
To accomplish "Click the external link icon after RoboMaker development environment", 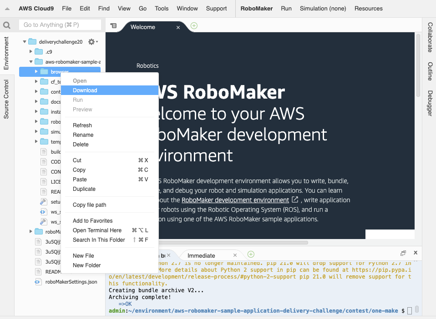I will (x=295, y=199).
